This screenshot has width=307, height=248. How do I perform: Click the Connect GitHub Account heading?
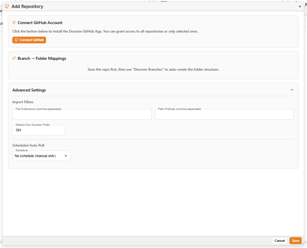point(40,23)
